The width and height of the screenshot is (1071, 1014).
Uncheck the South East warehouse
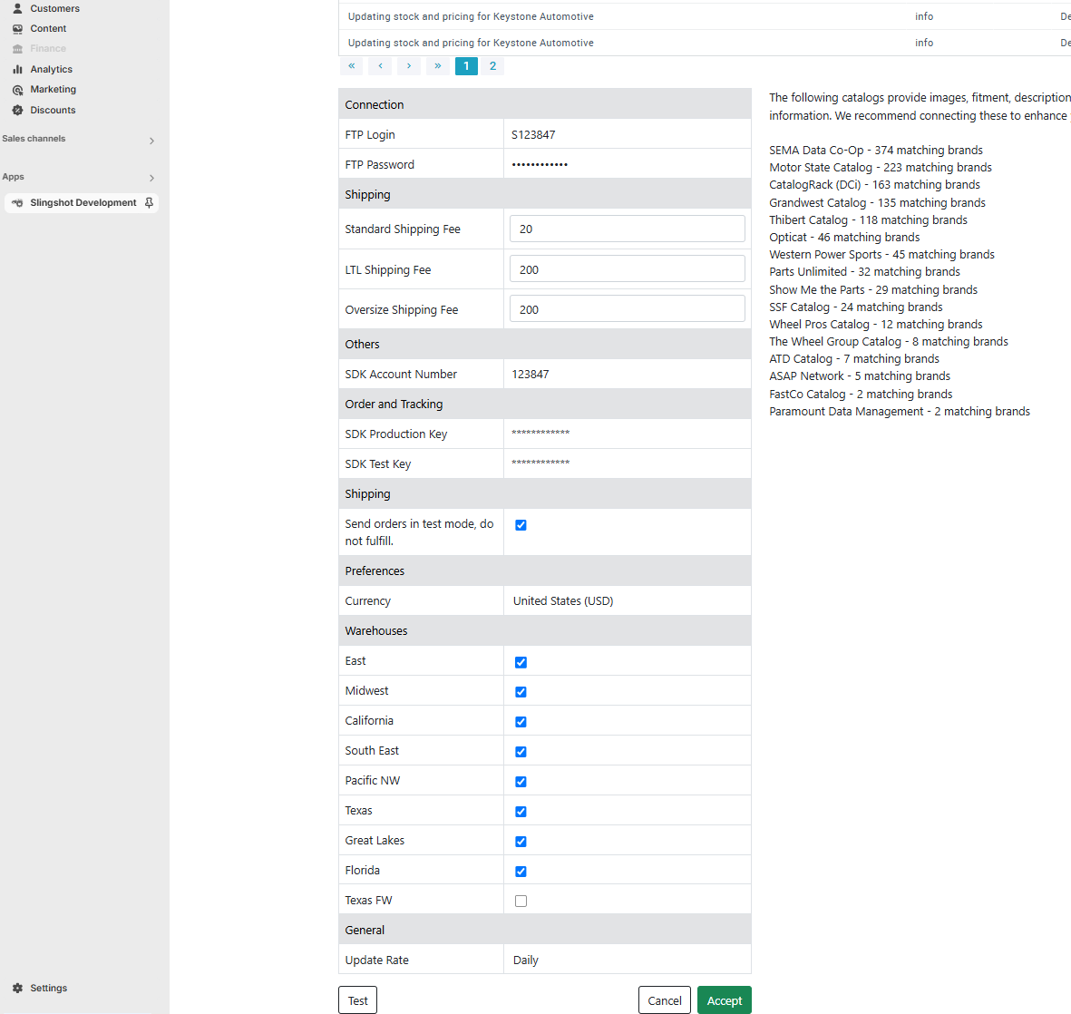point(521,752)
